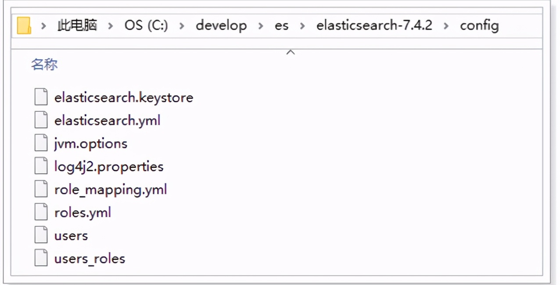Expand the chevron after OS (C:) breadcrumb
This screenshot has height=285, width=560.
pos(182,25)
